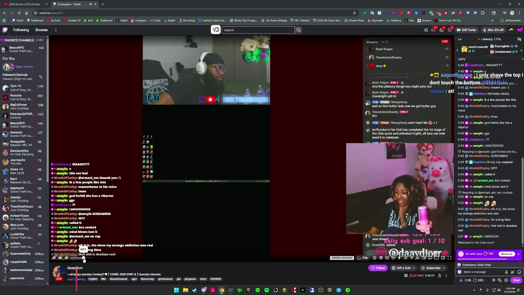Screen dimensions: 524x295
Task: Share the stream via share icon
Action: (x=440, y=276)
